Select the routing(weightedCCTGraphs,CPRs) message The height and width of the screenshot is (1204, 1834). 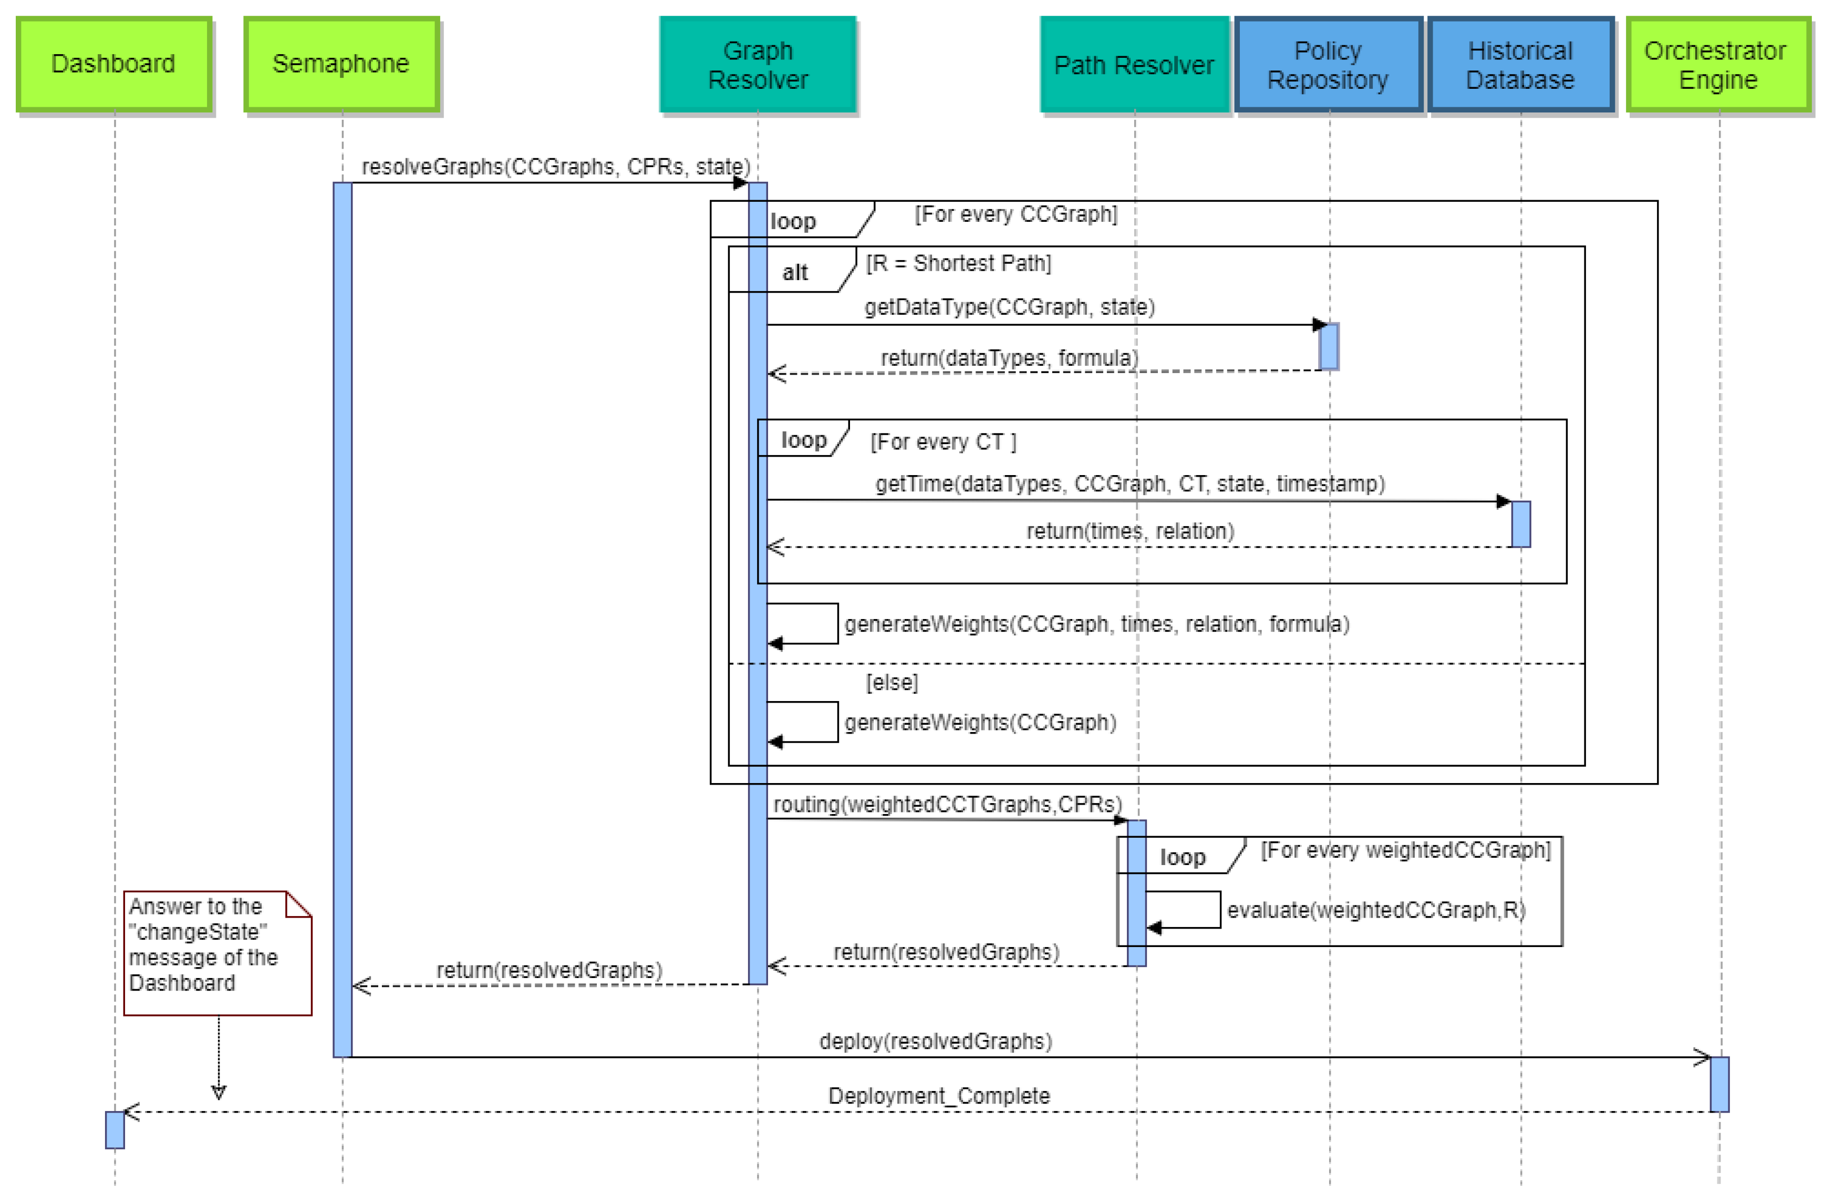click(947, 804)
